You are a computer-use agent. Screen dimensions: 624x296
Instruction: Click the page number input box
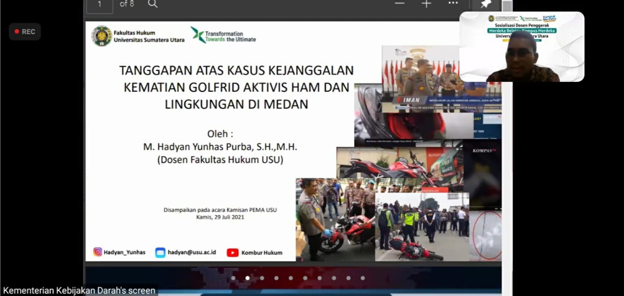pos(100,4)
